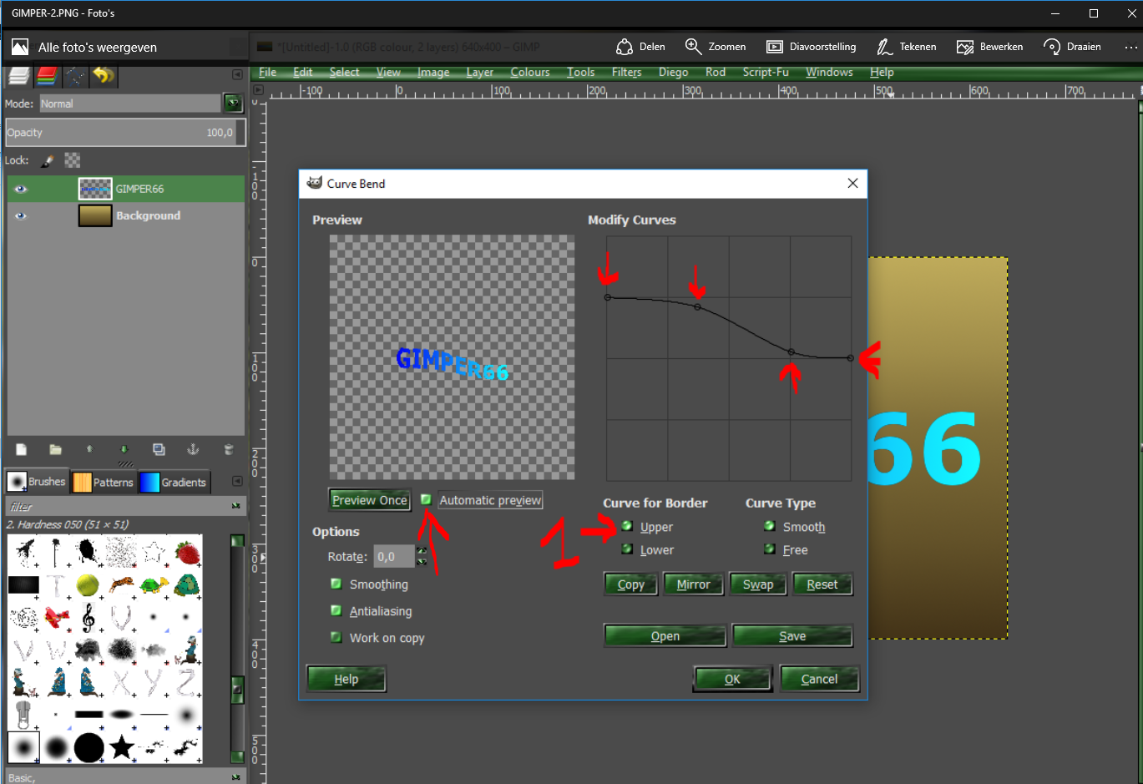This screenshot has height=784, width=1143.
Task: Select the zipper brush
Action: click(x=23, y=715)
